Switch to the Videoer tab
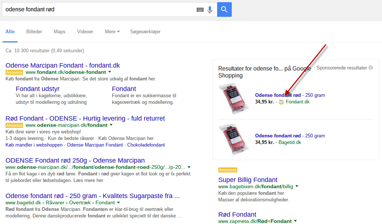This screenshot has height=224, width=382. pyautogui.click(x=85, y=32)
